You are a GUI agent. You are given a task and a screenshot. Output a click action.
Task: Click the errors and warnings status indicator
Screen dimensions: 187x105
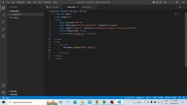[x=6, y=97]
